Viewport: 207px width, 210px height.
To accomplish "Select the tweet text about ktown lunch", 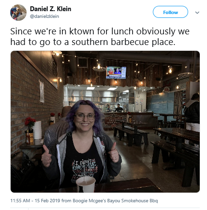I will click(100, 36).
